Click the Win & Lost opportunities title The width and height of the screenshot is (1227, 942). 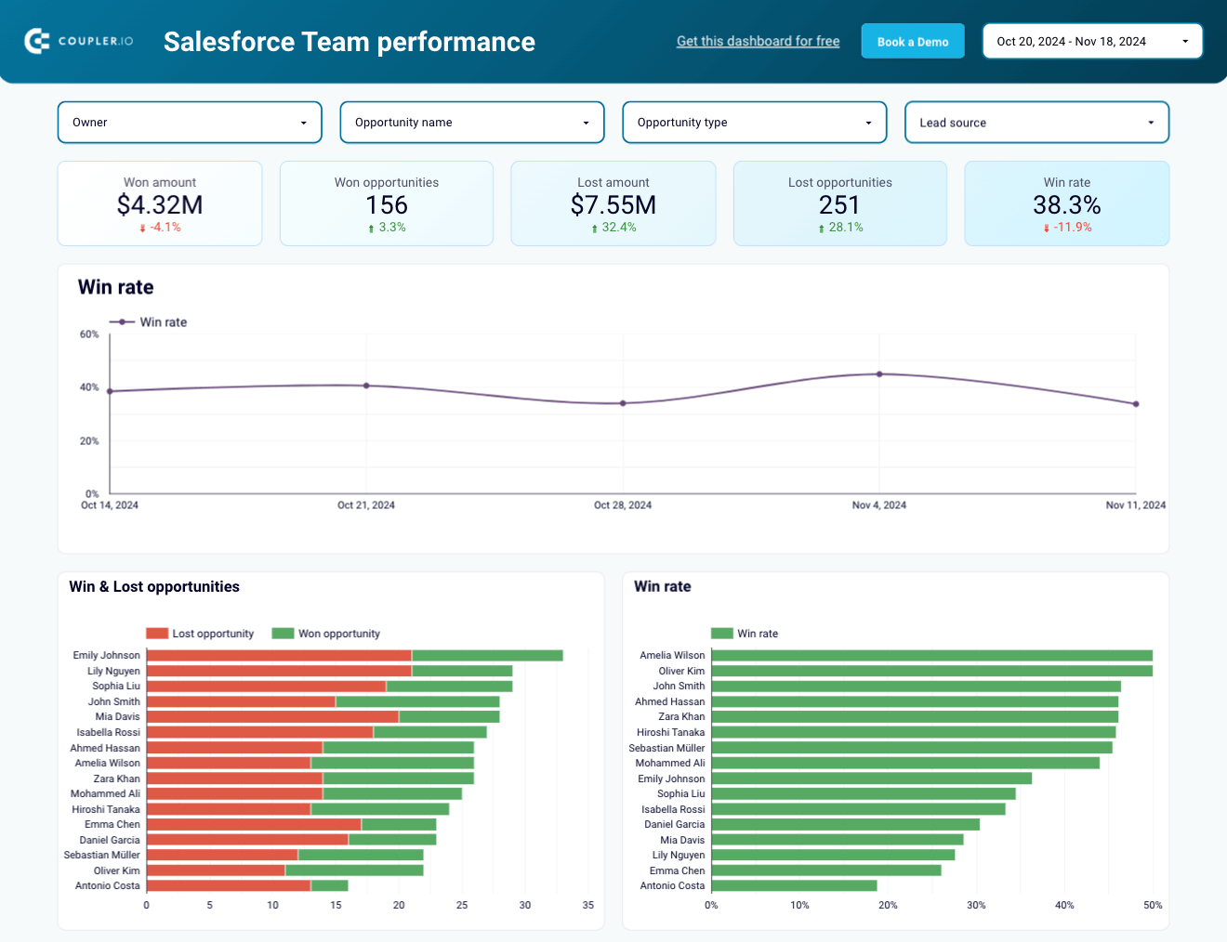pyautogui.click(x=154, y=587)
